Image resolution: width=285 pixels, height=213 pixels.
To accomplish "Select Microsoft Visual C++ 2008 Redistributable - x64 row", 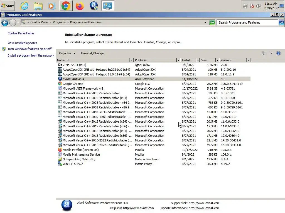I will coord(154,103).
